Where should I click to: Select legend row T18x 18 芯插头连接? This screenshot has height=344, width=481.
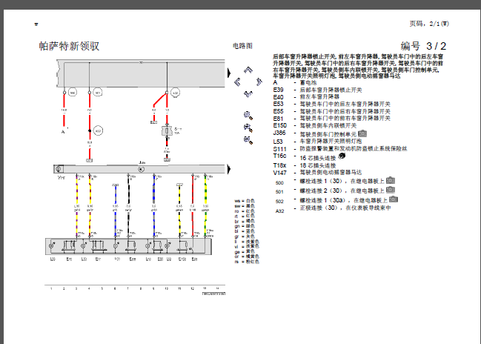(305, 165)
